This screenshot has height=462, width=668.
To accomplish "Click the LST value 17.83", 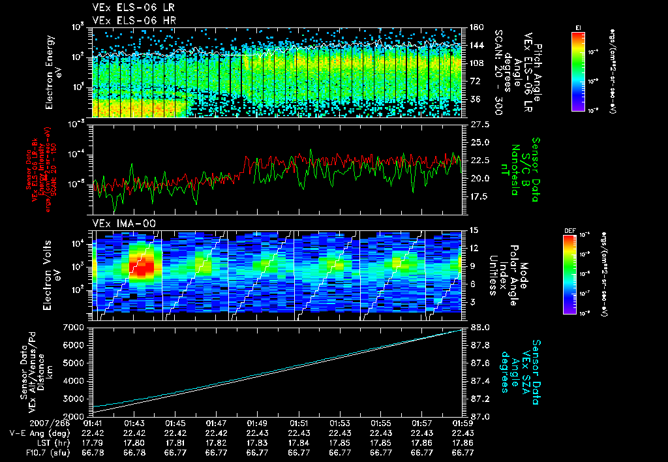I will [257, 443].
